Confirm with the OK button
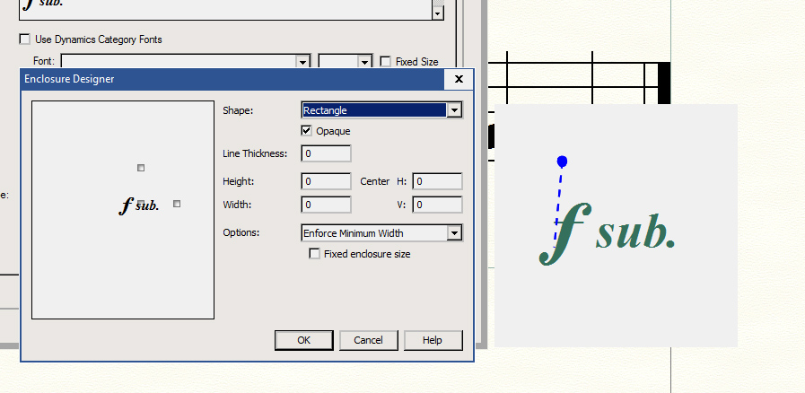This screenshot has width=805, height=393. click(x=304, y=340)
